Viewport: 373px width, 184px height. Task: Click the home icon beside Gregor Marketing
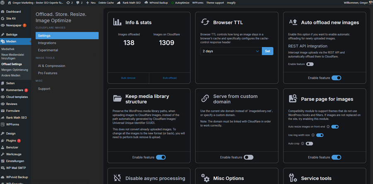[9, 2]
